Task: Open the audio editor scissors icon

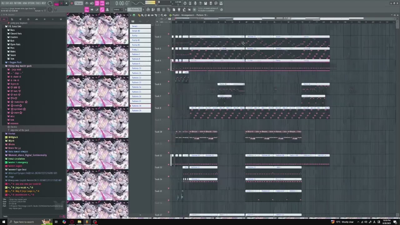Action: tap(190, 3)
